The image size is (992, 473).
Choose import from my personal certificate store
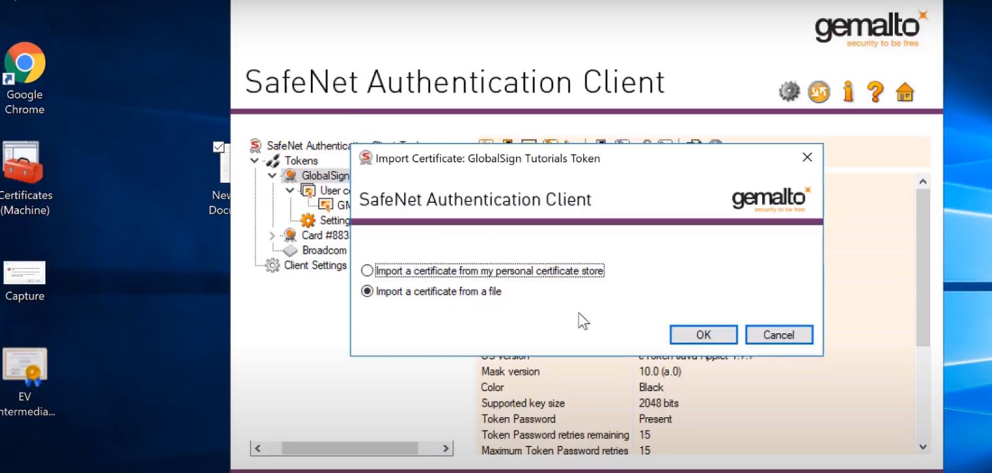coord(367,271)
